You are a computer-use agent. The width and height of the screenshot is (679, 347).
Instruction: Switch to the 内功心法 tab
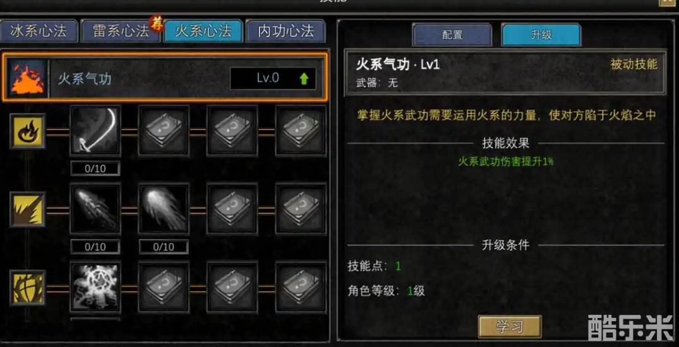[x=285, y=31]
